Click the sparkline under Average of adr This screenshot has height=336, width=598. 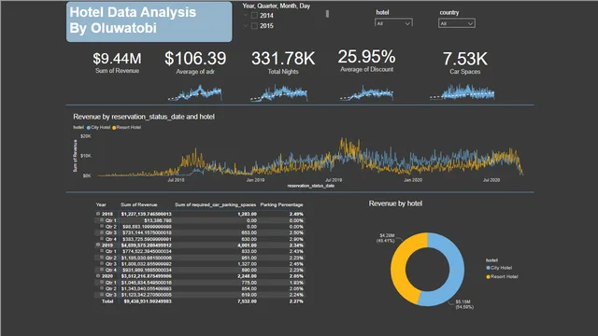[x=195, y=93]
